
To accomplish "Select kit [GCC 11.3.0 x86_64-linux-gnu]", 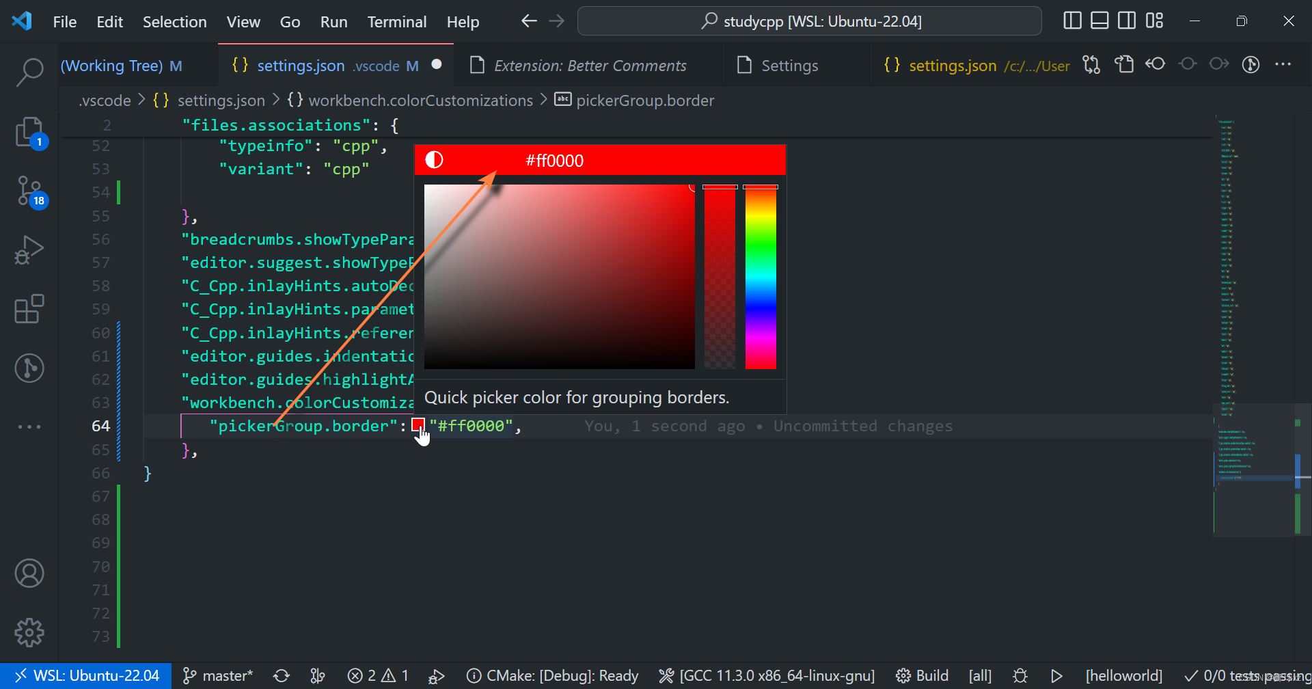I will [767, 675].
